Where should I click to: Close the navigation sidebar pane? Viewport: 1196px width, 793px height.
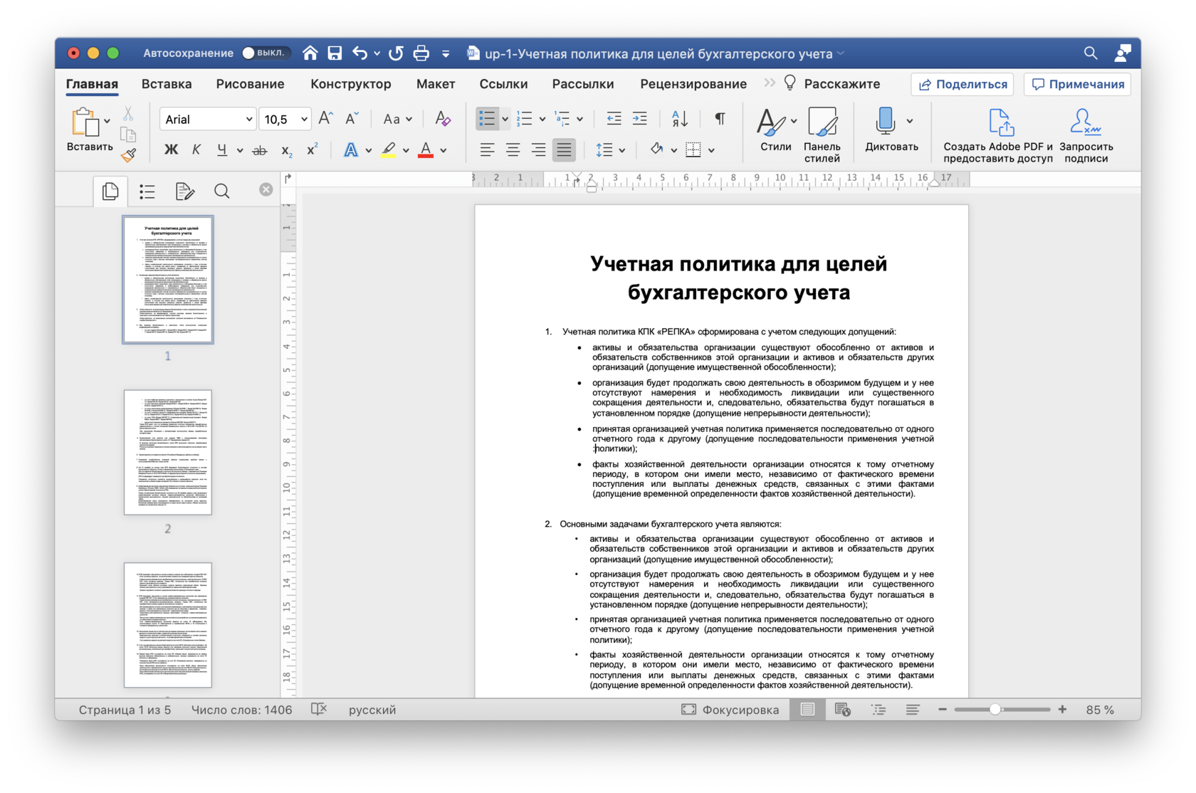266,189
